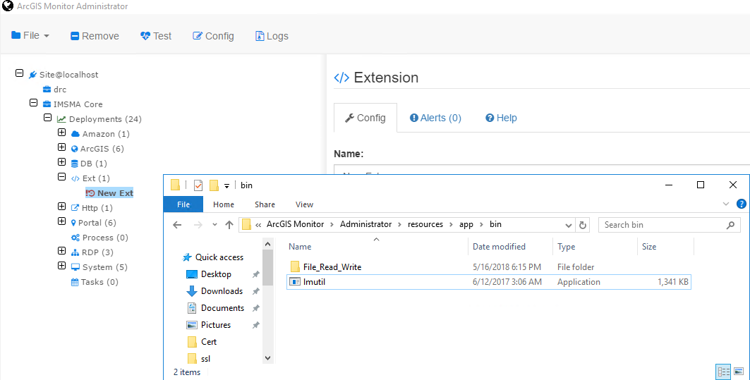This screenshot has width=750, height=380.
Task: Expand the RDP (3) node
Action: 61,251
